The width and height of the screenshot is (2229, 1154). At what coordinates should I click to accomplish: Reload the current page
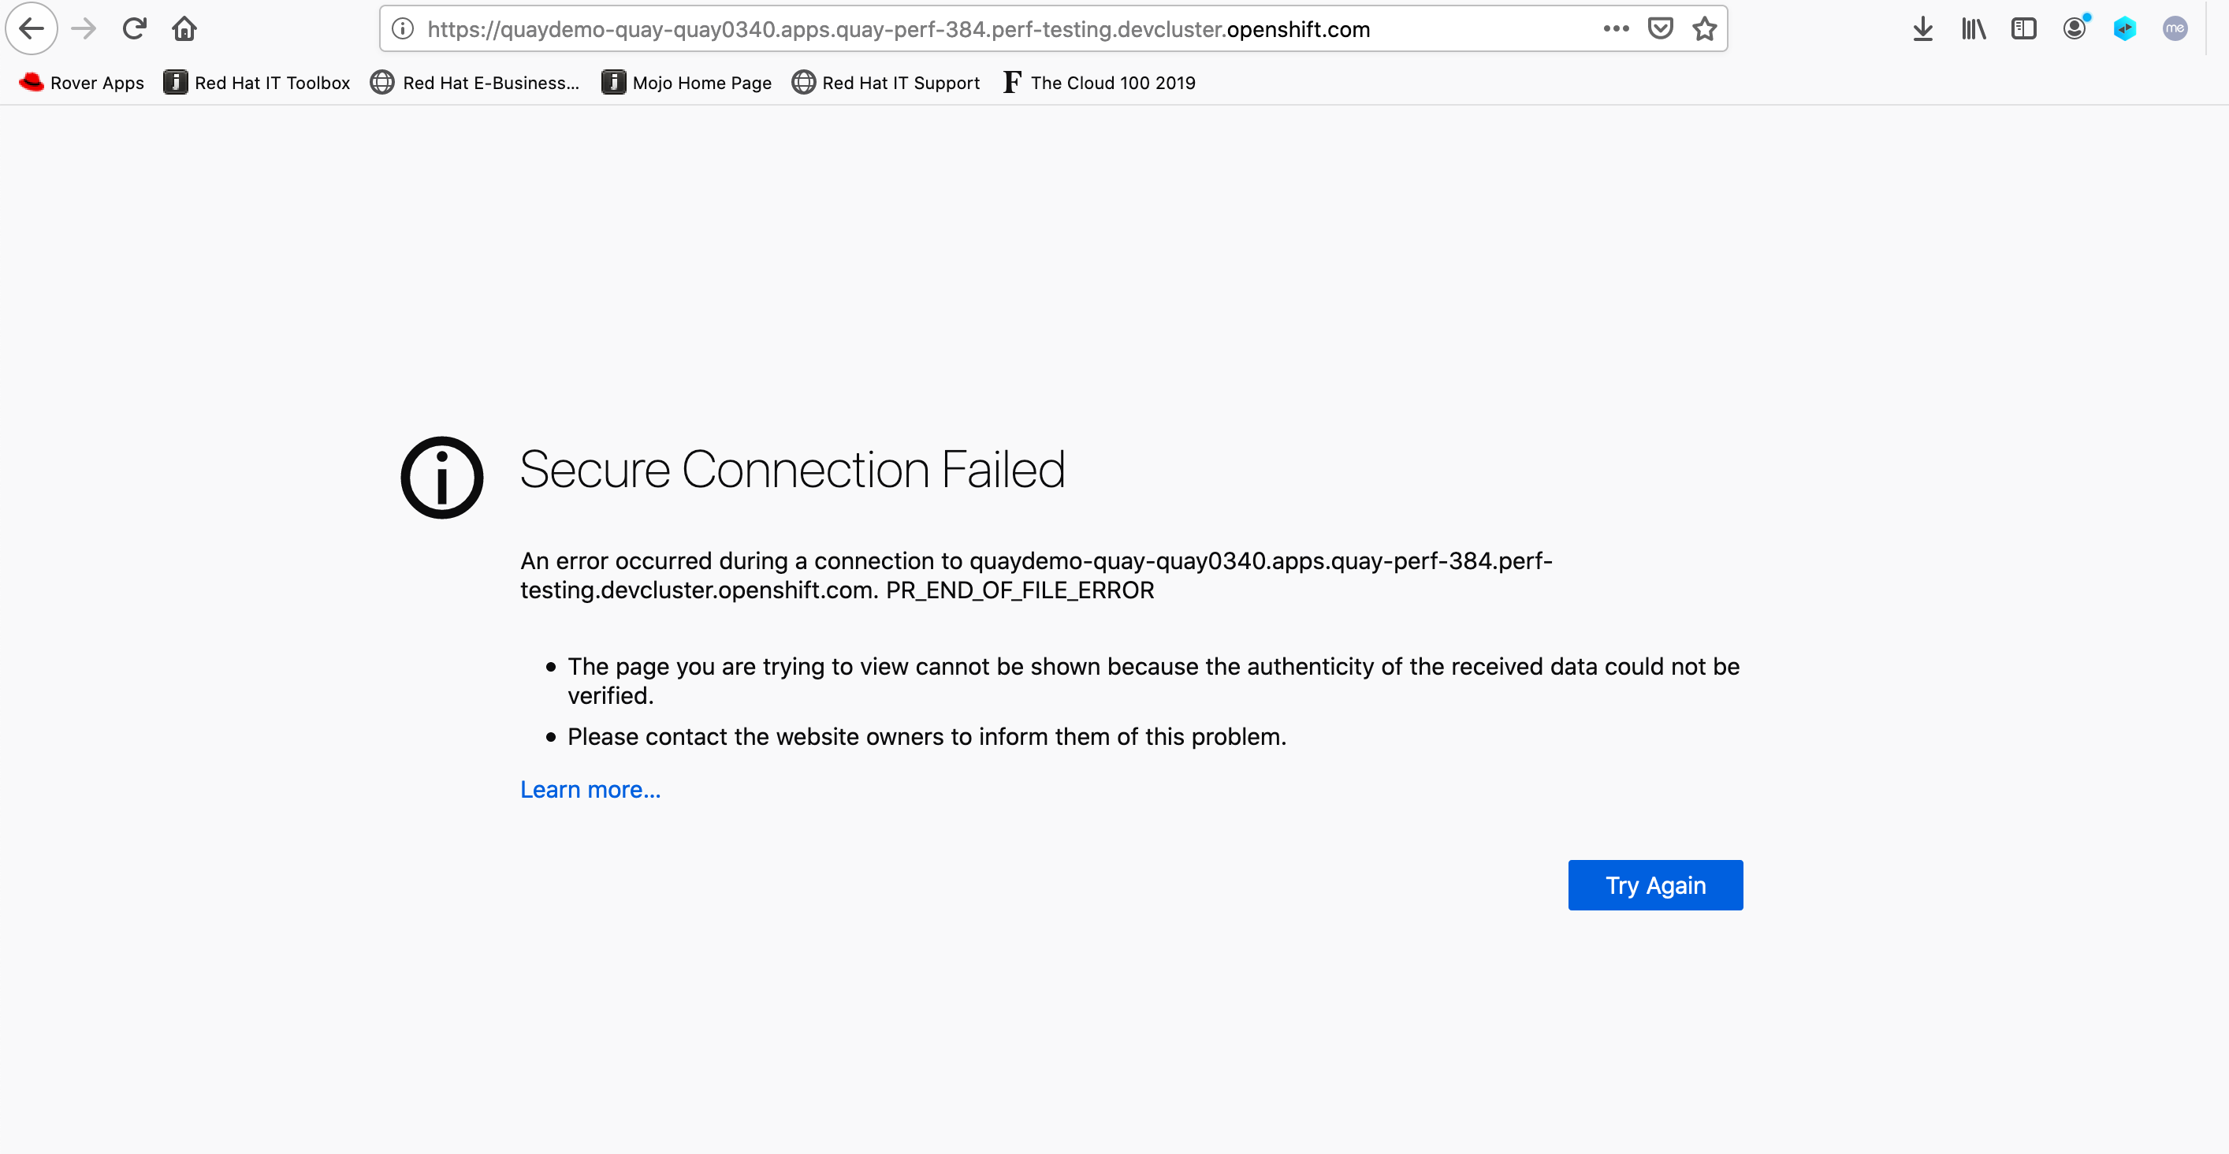click(x=134, y=29)
